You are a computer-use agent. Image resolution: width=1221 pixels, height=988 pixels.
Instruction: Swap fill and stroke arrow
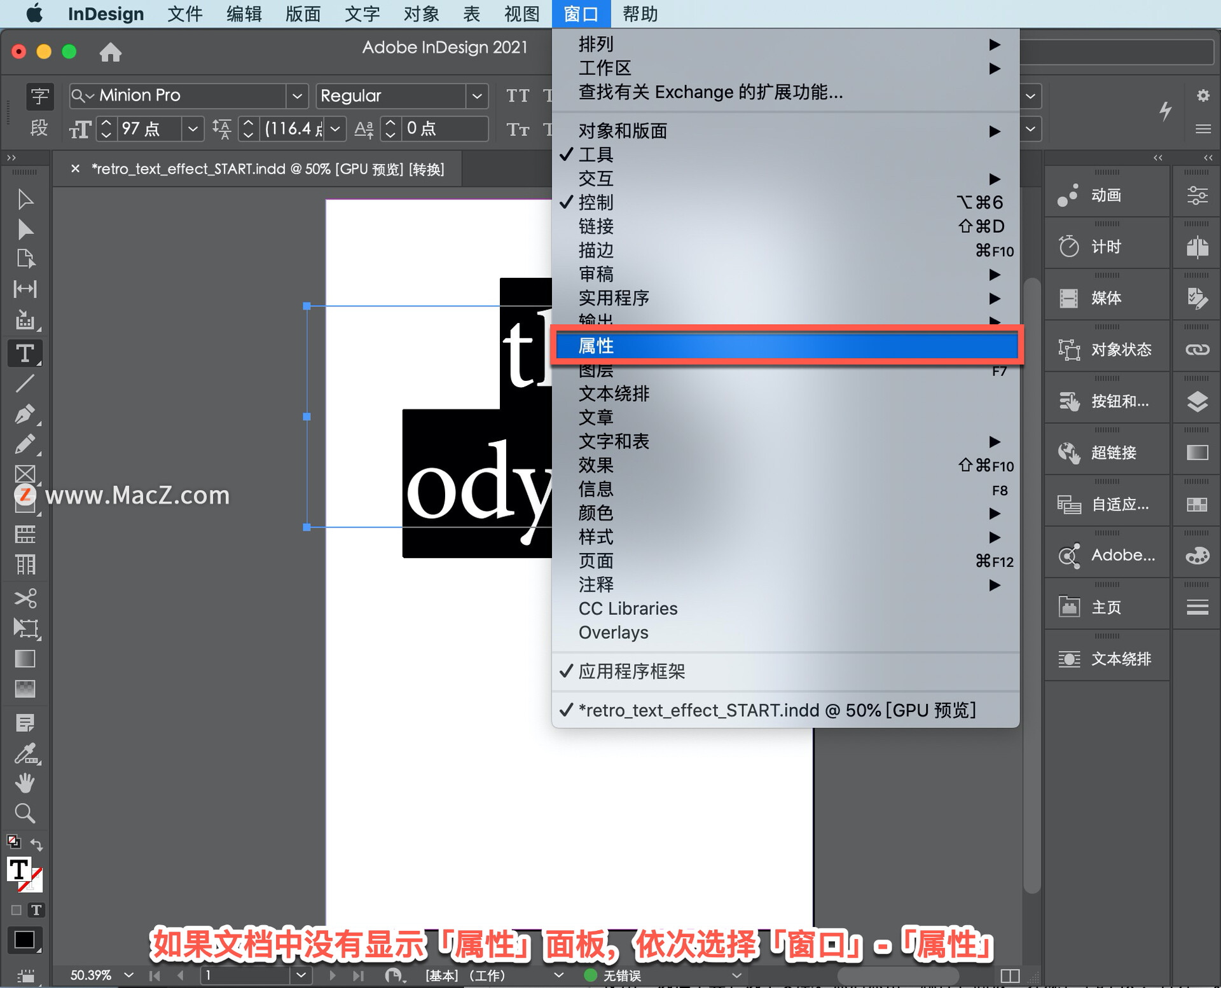tap(36, 845)
